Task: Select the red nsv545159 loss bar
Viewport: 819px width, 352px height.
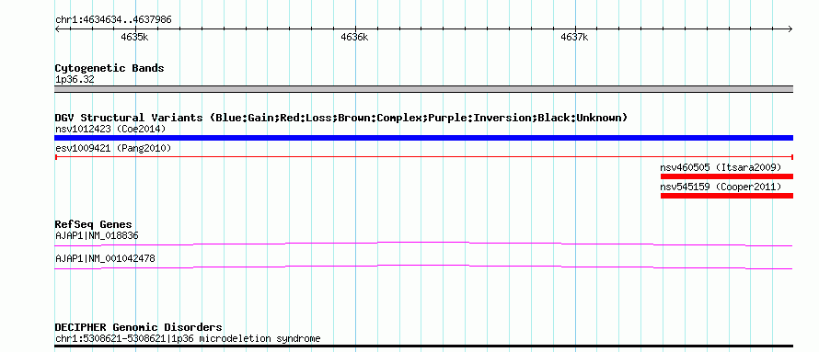Action: (727, 196)
